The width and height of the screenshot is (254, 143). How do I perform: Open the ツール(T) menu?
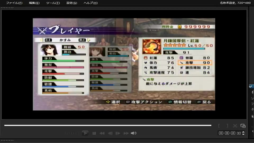coord(53,3)
